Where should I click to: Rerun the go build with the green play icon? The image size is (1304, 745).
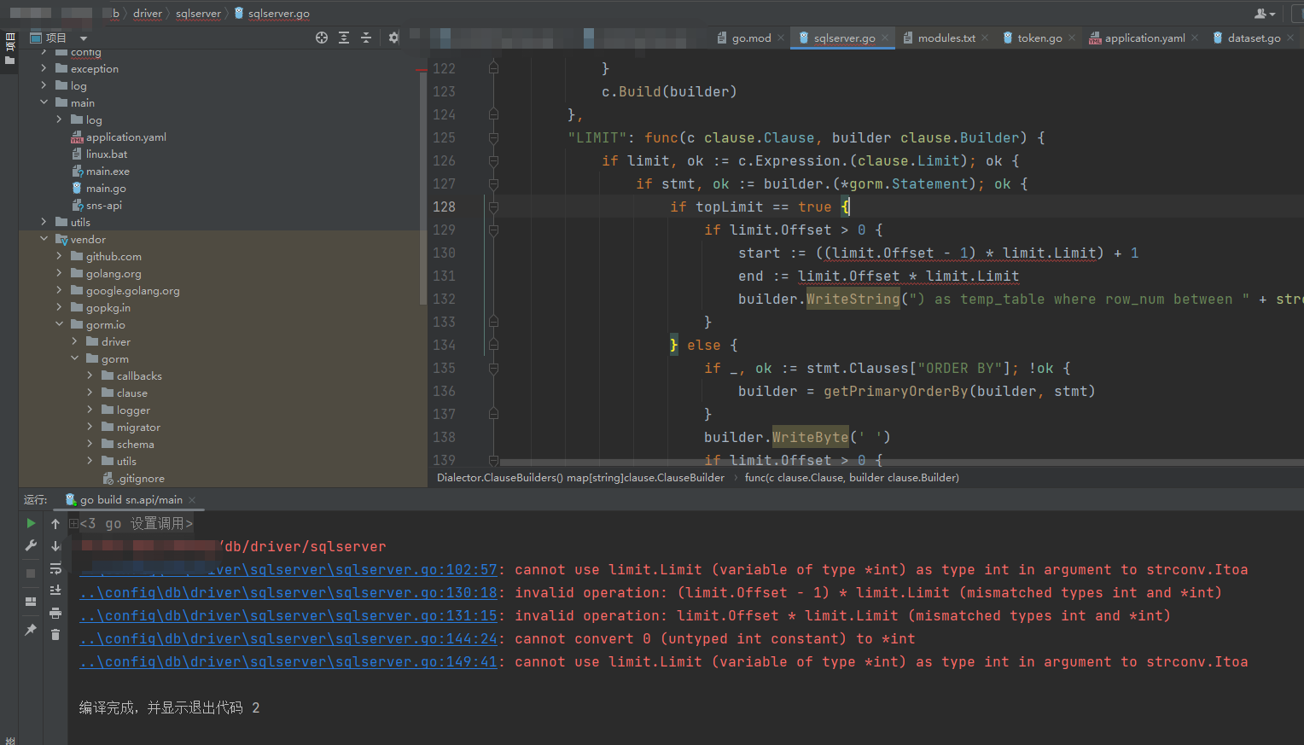tap(31, 523)
